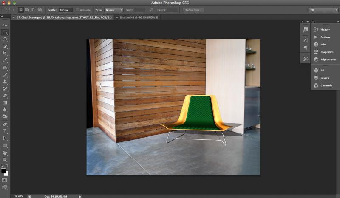Click the black foreground color swatch
340x198 pixels.
[3, 170]
